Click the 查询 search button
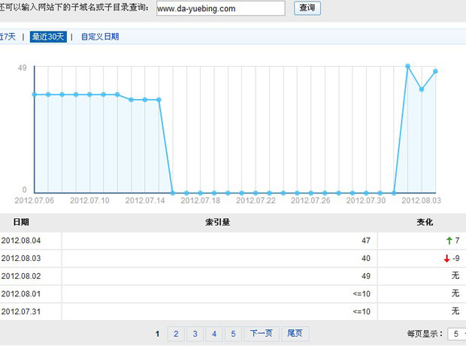Viewport: 466px width, 348px height. [x=307, y=8]
